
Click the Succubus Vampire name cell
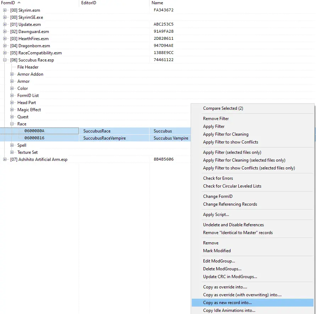pos(171,138)
